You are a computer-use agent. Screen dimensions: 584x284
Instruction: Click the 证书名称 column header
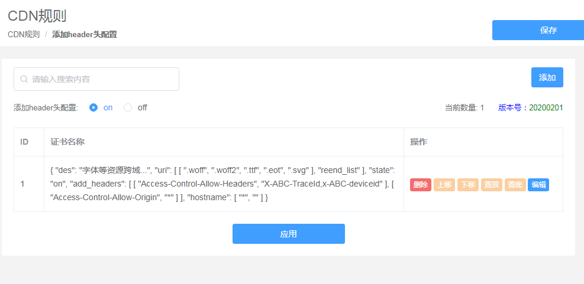[x=67, y=142]
